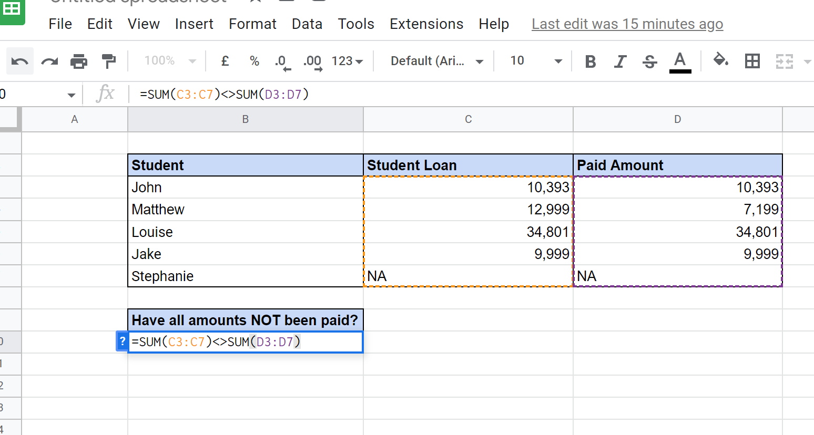Click the Undo icon

pos(19,60)
